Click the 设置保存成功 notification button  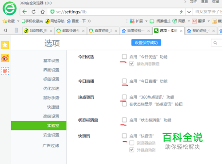pyautogui.click(x=146, y=42)
